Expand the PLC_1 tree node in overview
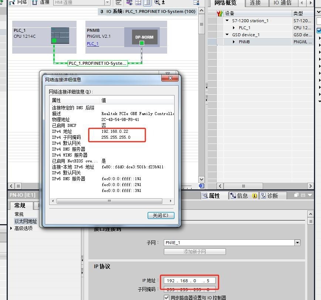Image resolution: width=321 pixels, height=300 pixels. [x=234, y=28]
